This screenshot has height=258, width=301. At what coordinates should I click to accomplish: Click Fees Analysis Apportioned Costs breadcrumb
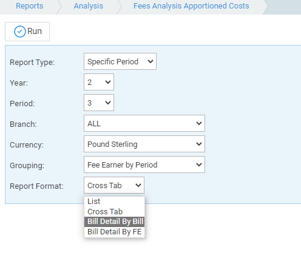pyautogui.click(x=191, y=6)
